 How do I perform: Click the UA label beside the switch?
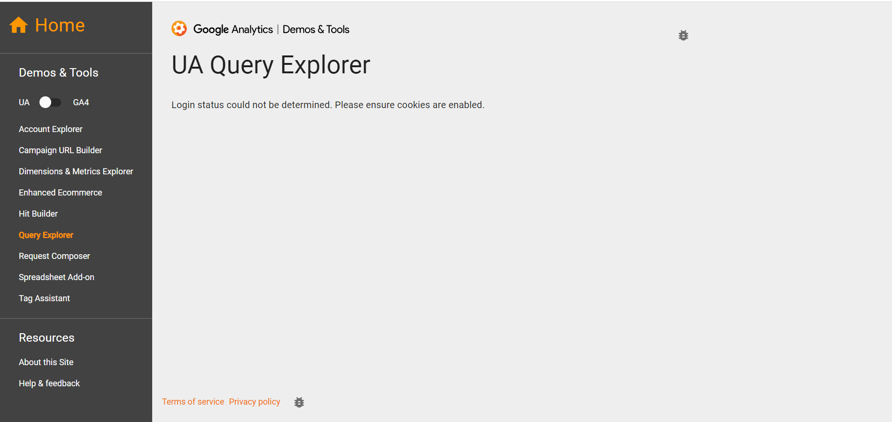[24, 102]
